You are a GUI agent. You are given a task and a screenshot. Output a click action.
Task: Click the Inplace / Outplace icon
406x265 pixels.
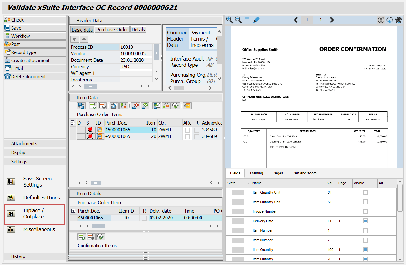click(11, 213)
